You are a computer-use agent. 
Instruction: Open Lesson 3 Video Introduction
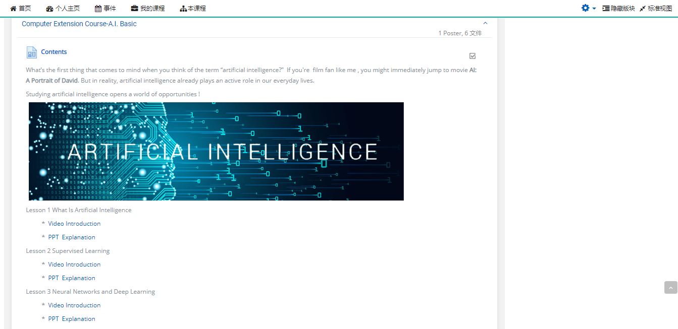click(74, 305)
